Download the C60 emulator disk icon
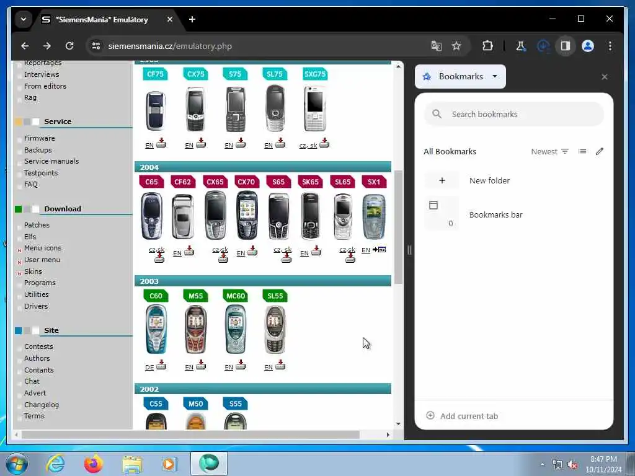The height and width of the screenshot is (476, 635). (x=161, y=364)
